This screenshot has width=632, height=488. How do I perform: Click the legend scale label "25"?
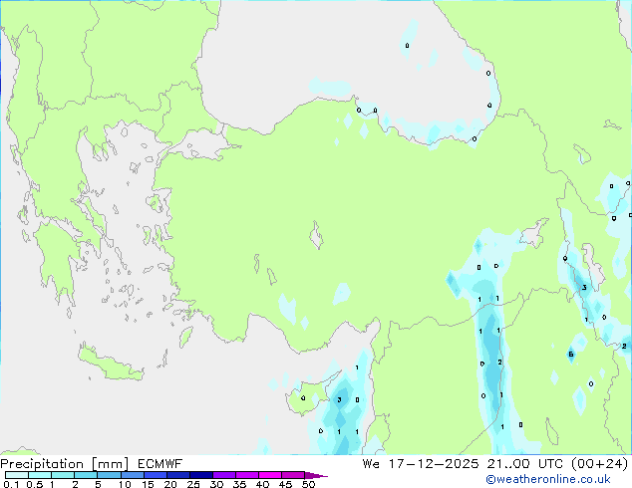pos(193,484)
